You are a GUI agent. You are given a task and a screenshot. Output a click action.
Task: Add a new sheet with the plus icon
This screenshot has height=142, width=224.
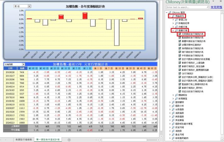(x=69, y=140)
